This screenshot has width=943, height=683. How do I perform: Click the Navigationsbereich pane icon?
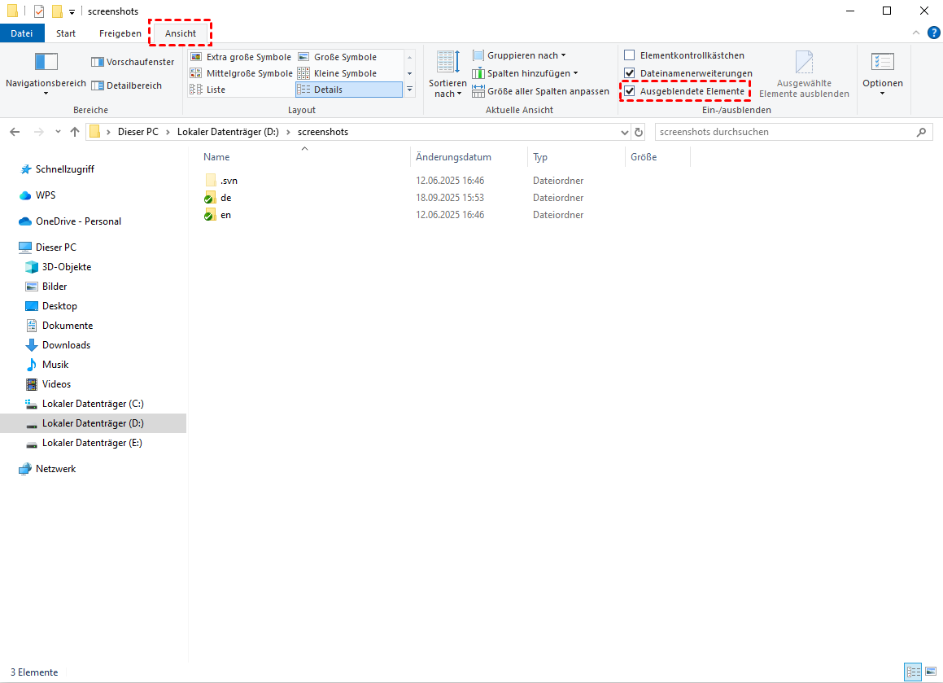tap(46, 63)
